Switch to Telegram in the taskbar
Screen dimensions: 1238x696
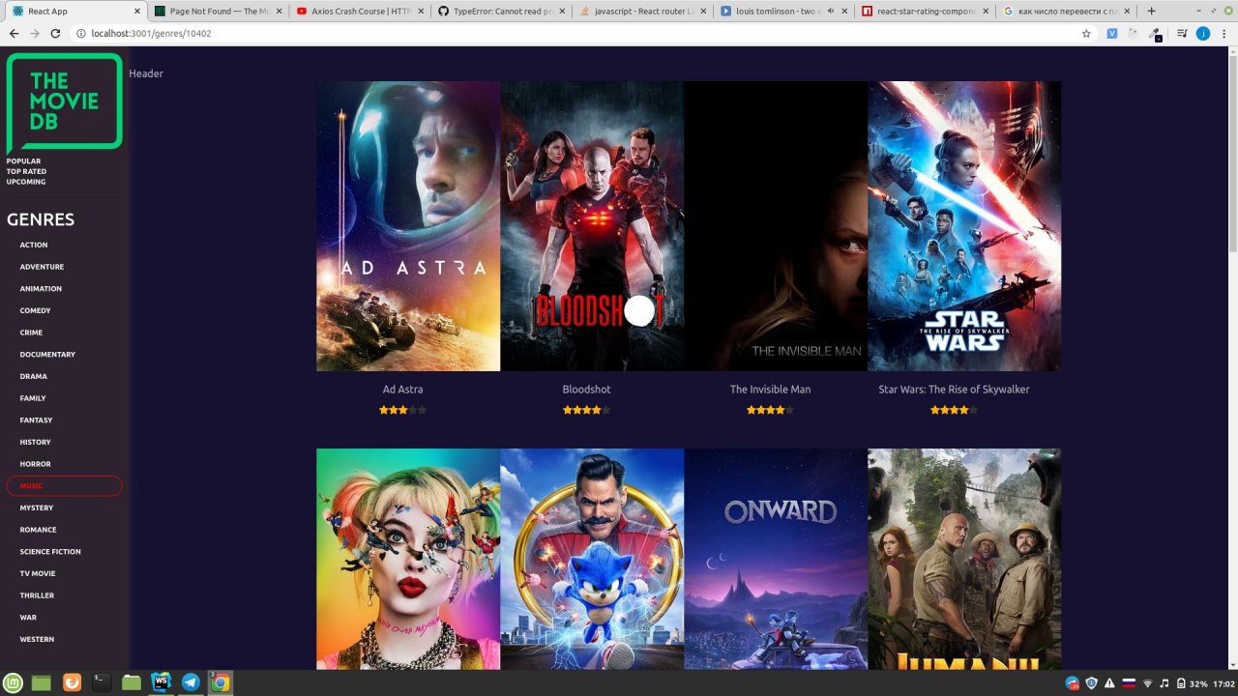pyautogui.click(x=191, y=682)
